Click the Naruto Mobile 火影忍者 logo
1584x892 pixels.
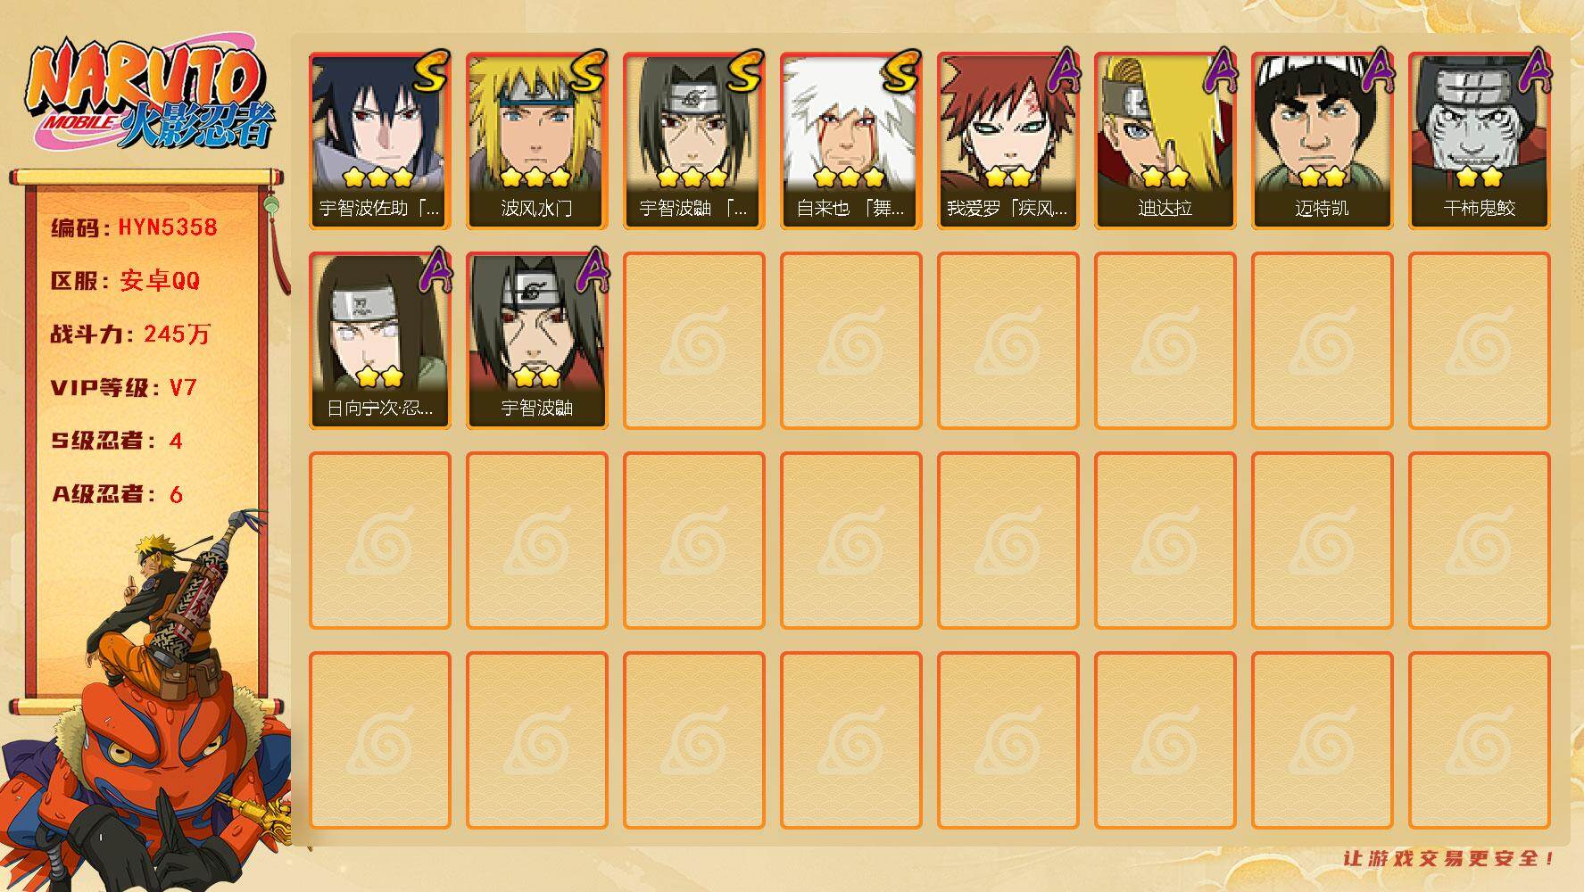pyautogui.click(x=149, y=95)
